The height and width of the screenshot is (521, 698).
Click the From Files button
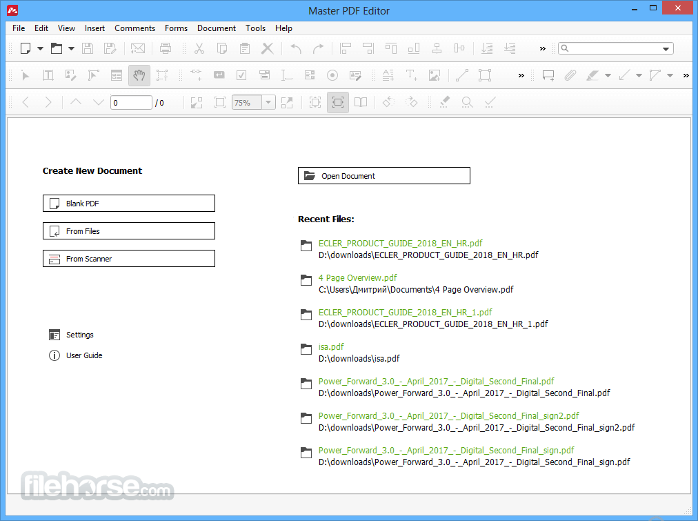pos(129,230)
